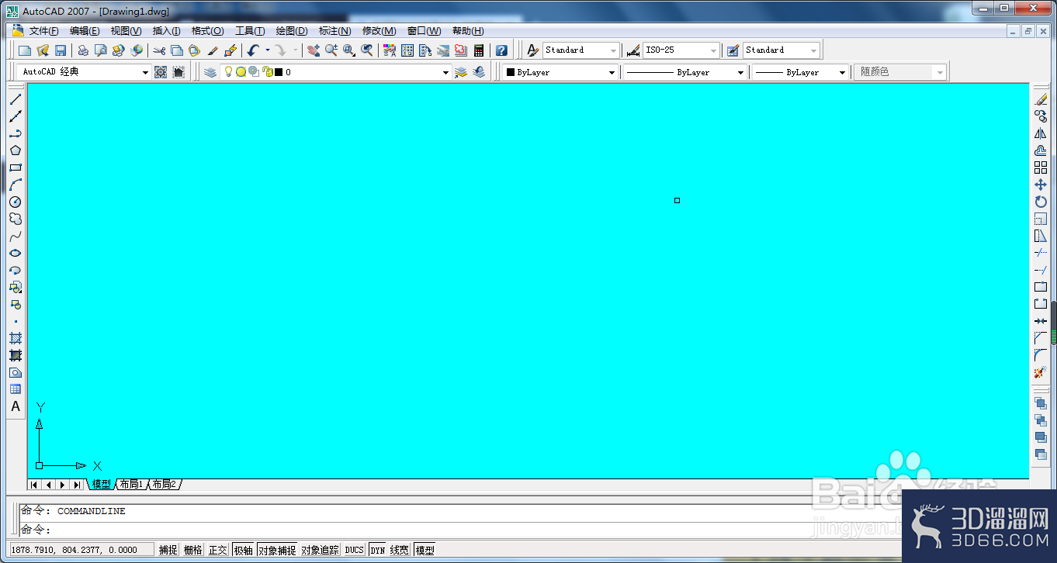Select the Mirror tool in modify toolbar

(1041, 133)
